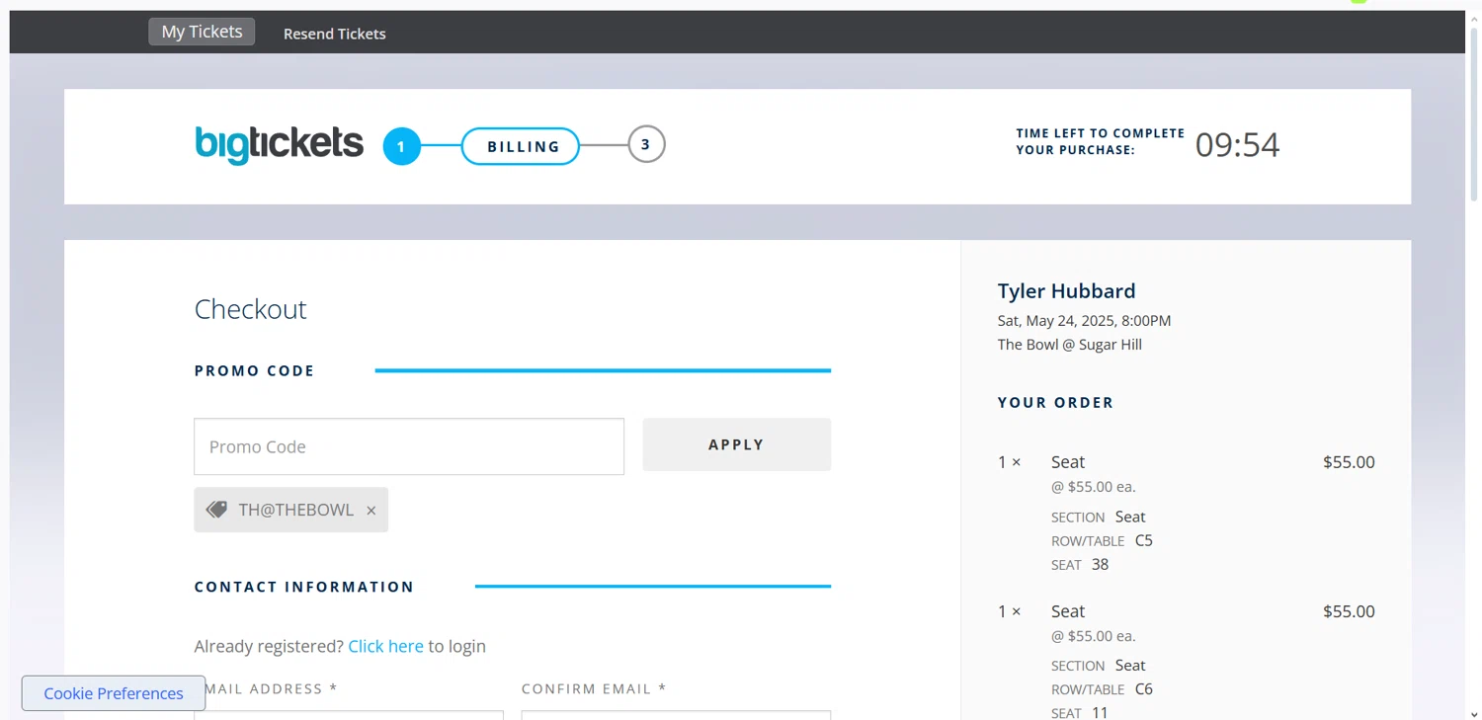
Task: Select the row C6 value
Action: (x=1144, y=689)
